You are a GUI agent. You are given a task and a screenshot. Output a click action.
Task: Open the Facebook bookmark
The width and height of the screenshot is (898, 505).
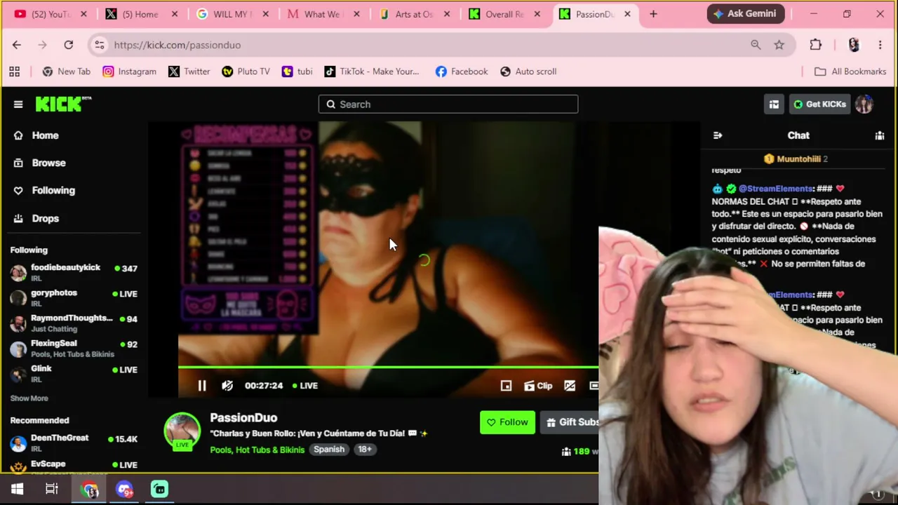click(x=461, y=72)
